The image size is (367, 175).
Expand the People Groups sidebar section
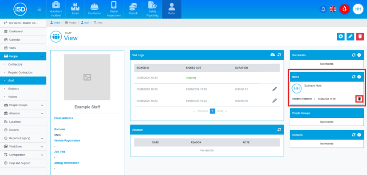[23, 105]
